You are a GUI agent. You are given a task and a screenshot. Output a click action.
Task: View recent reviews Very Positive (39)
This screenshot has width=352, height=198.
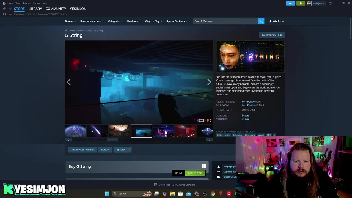[251, 102]
